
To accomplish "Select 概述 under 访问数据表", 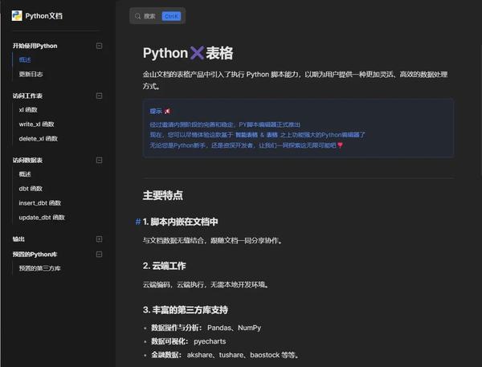I will [25, 174].
